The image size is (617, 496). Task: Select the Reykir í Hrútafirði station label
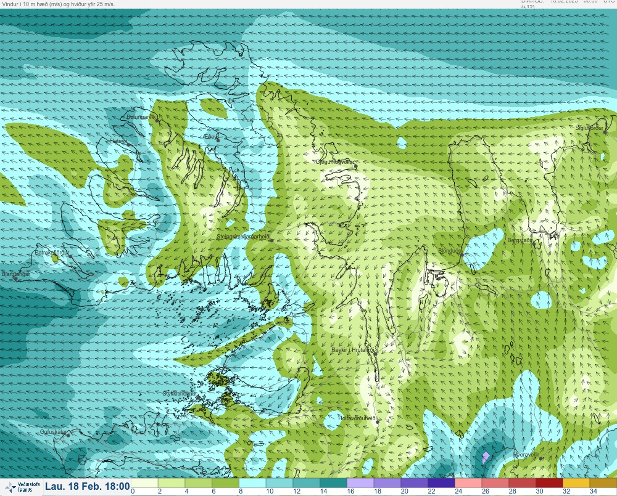354,350
